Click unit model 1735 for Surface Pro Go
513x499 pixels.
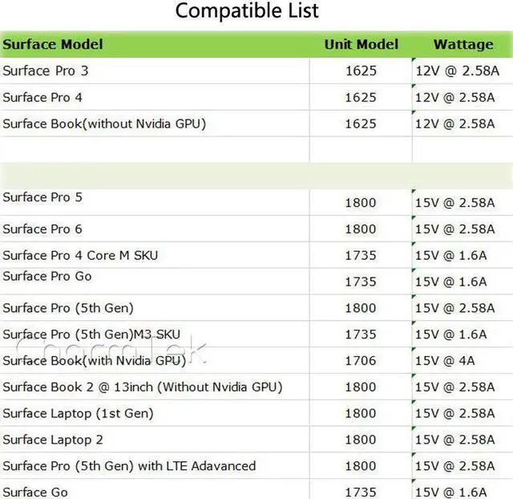click(x=361, y=282)
